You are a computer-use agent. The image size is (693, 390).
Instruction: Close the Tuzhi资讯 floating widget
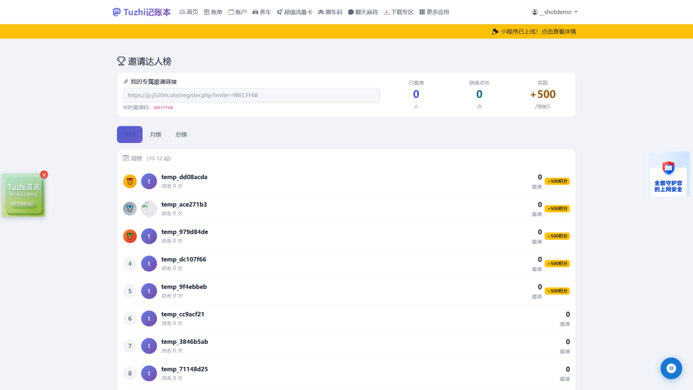coord(44,174)
